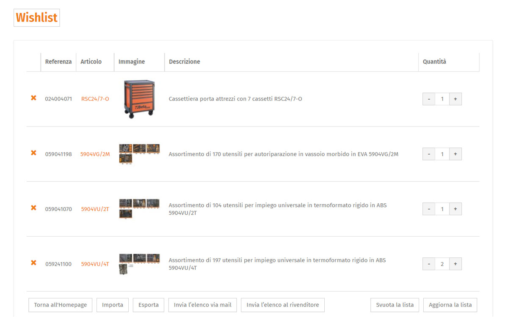Image resolution: width=508 pixels, height=317 pixels.
Task: Click quantity field showing 2 for 5904VU/4T
Action: pyautogui.click(x=442, y=264)
